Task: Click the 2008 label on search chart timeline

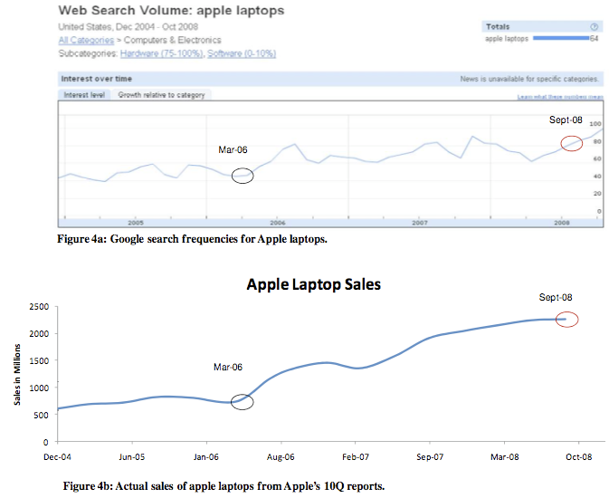Action: point(562,223)
